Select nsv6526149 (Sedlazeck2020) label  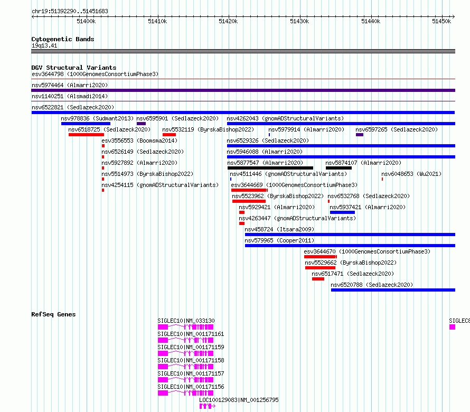pyautogui.click(x=143, y=152)
